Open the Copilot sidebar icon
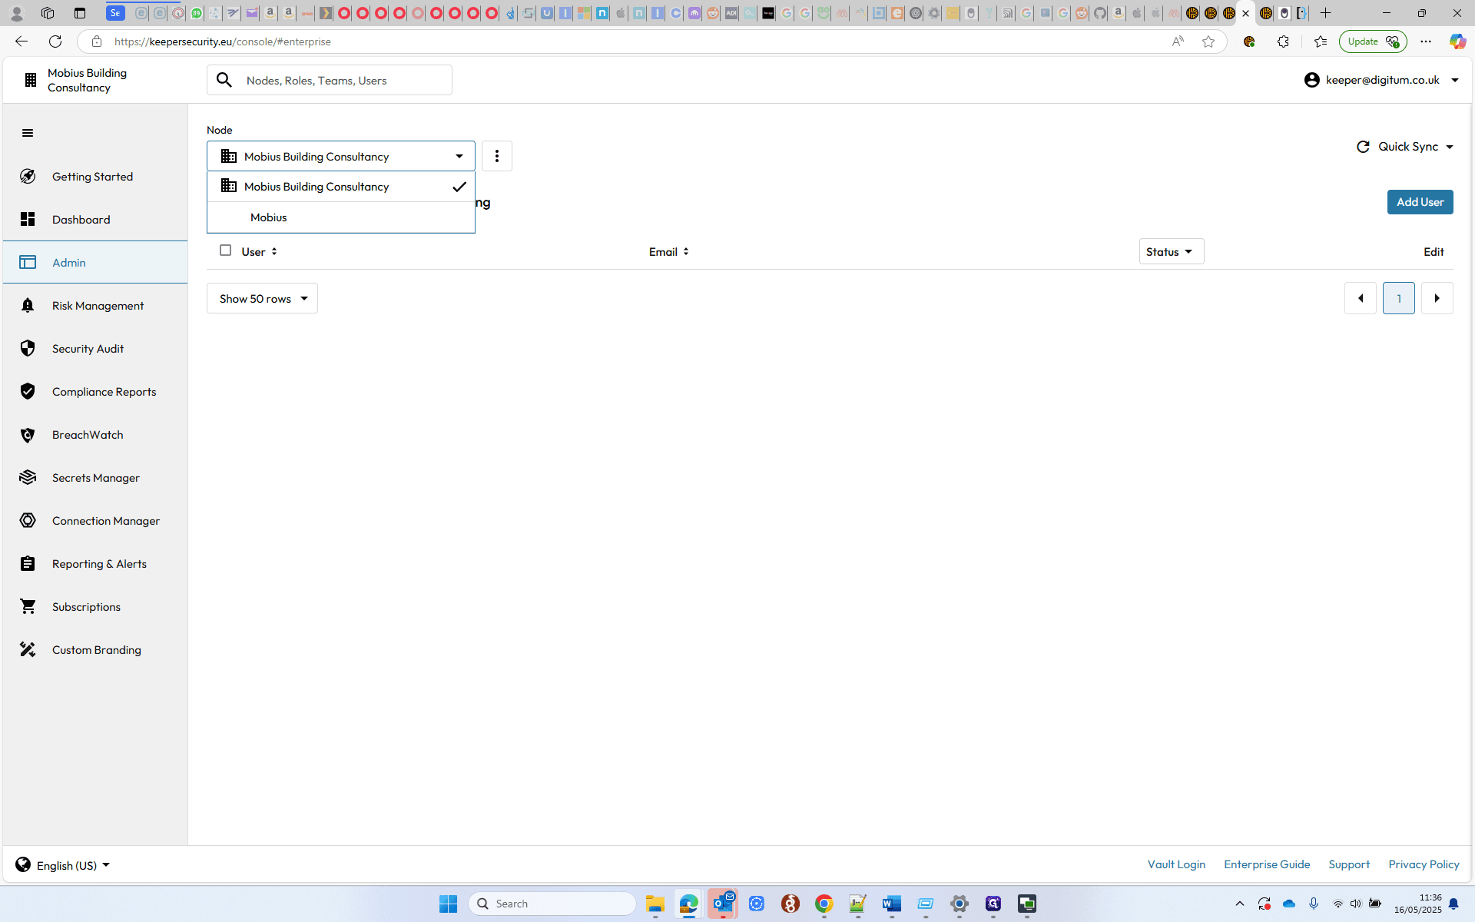Viewport: 1475px width, 922px height. (x=1457, y=41)
